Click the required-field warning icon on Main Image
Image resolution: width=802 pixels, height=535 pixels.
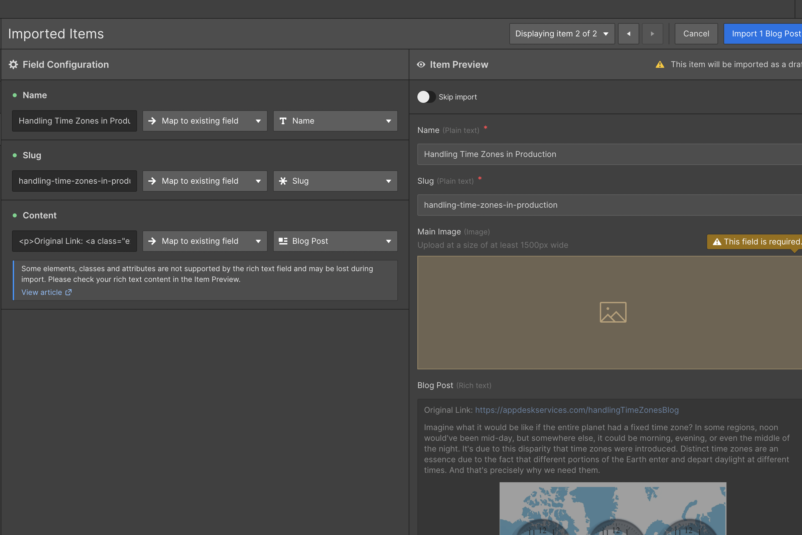coord(717,242)
